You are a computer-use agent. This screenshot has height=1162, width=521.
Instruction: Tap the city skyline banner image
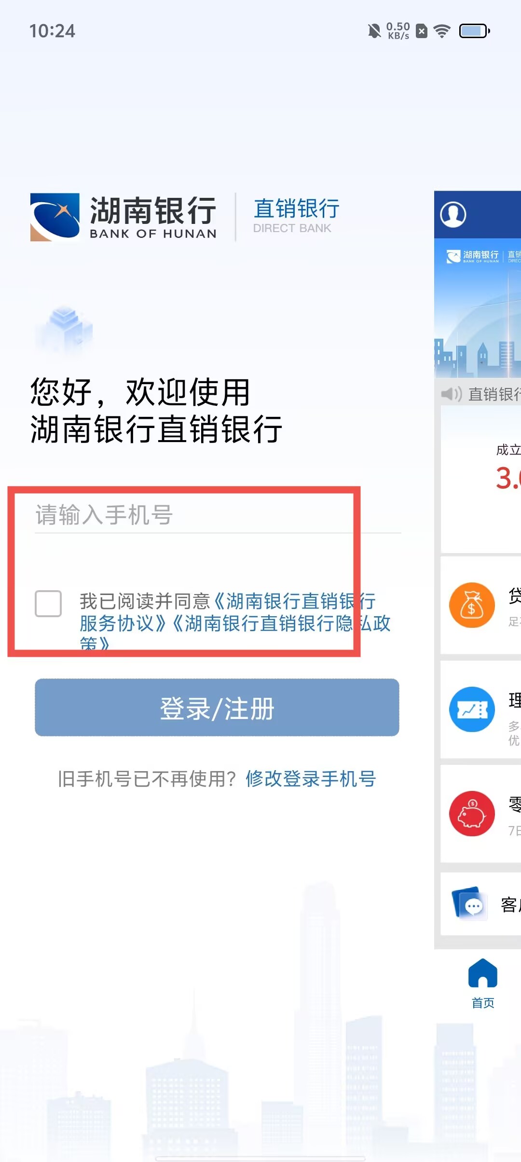(x=478, y=308)
